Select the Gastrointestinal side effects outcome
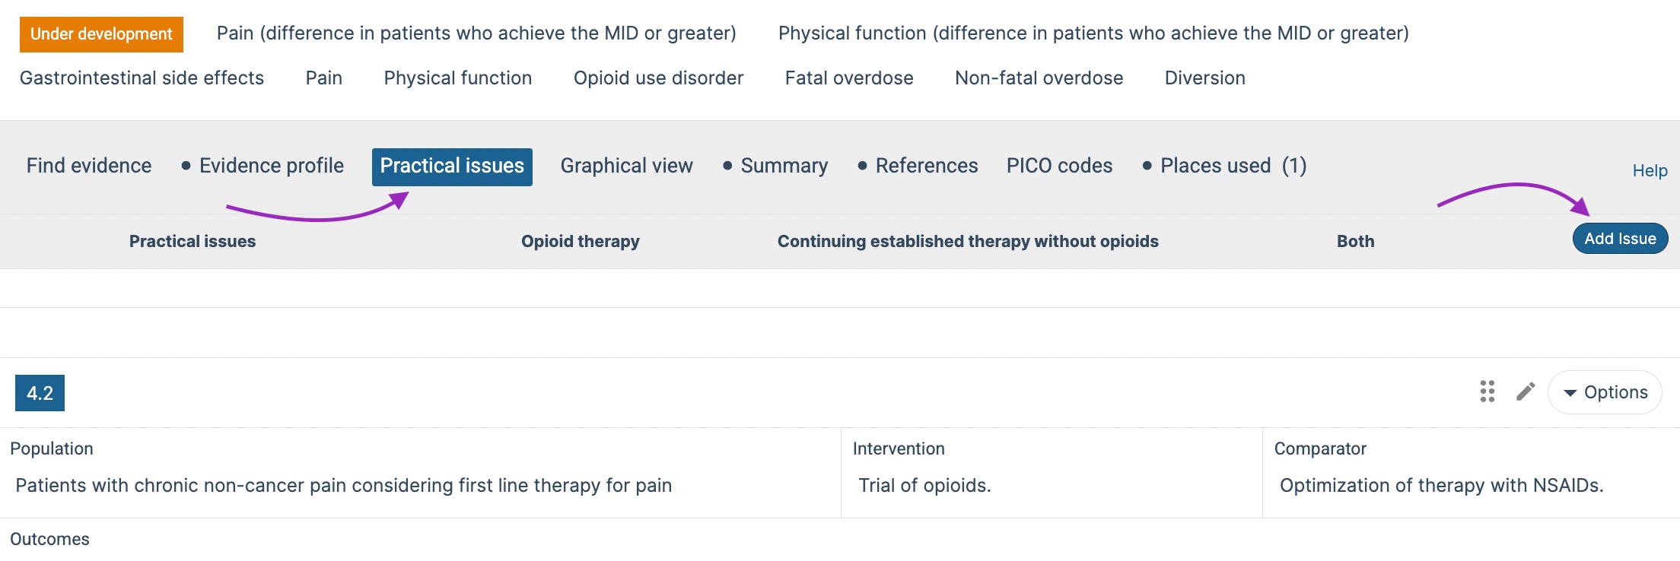The width and height of the screenshot is (1680, 561). (x=142, y=78)
